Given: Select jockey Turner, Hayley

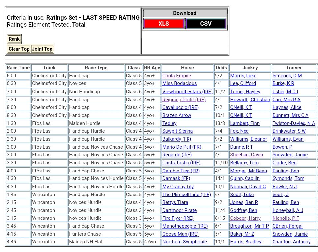Looking at the screenshot, I should pos(245,92).
